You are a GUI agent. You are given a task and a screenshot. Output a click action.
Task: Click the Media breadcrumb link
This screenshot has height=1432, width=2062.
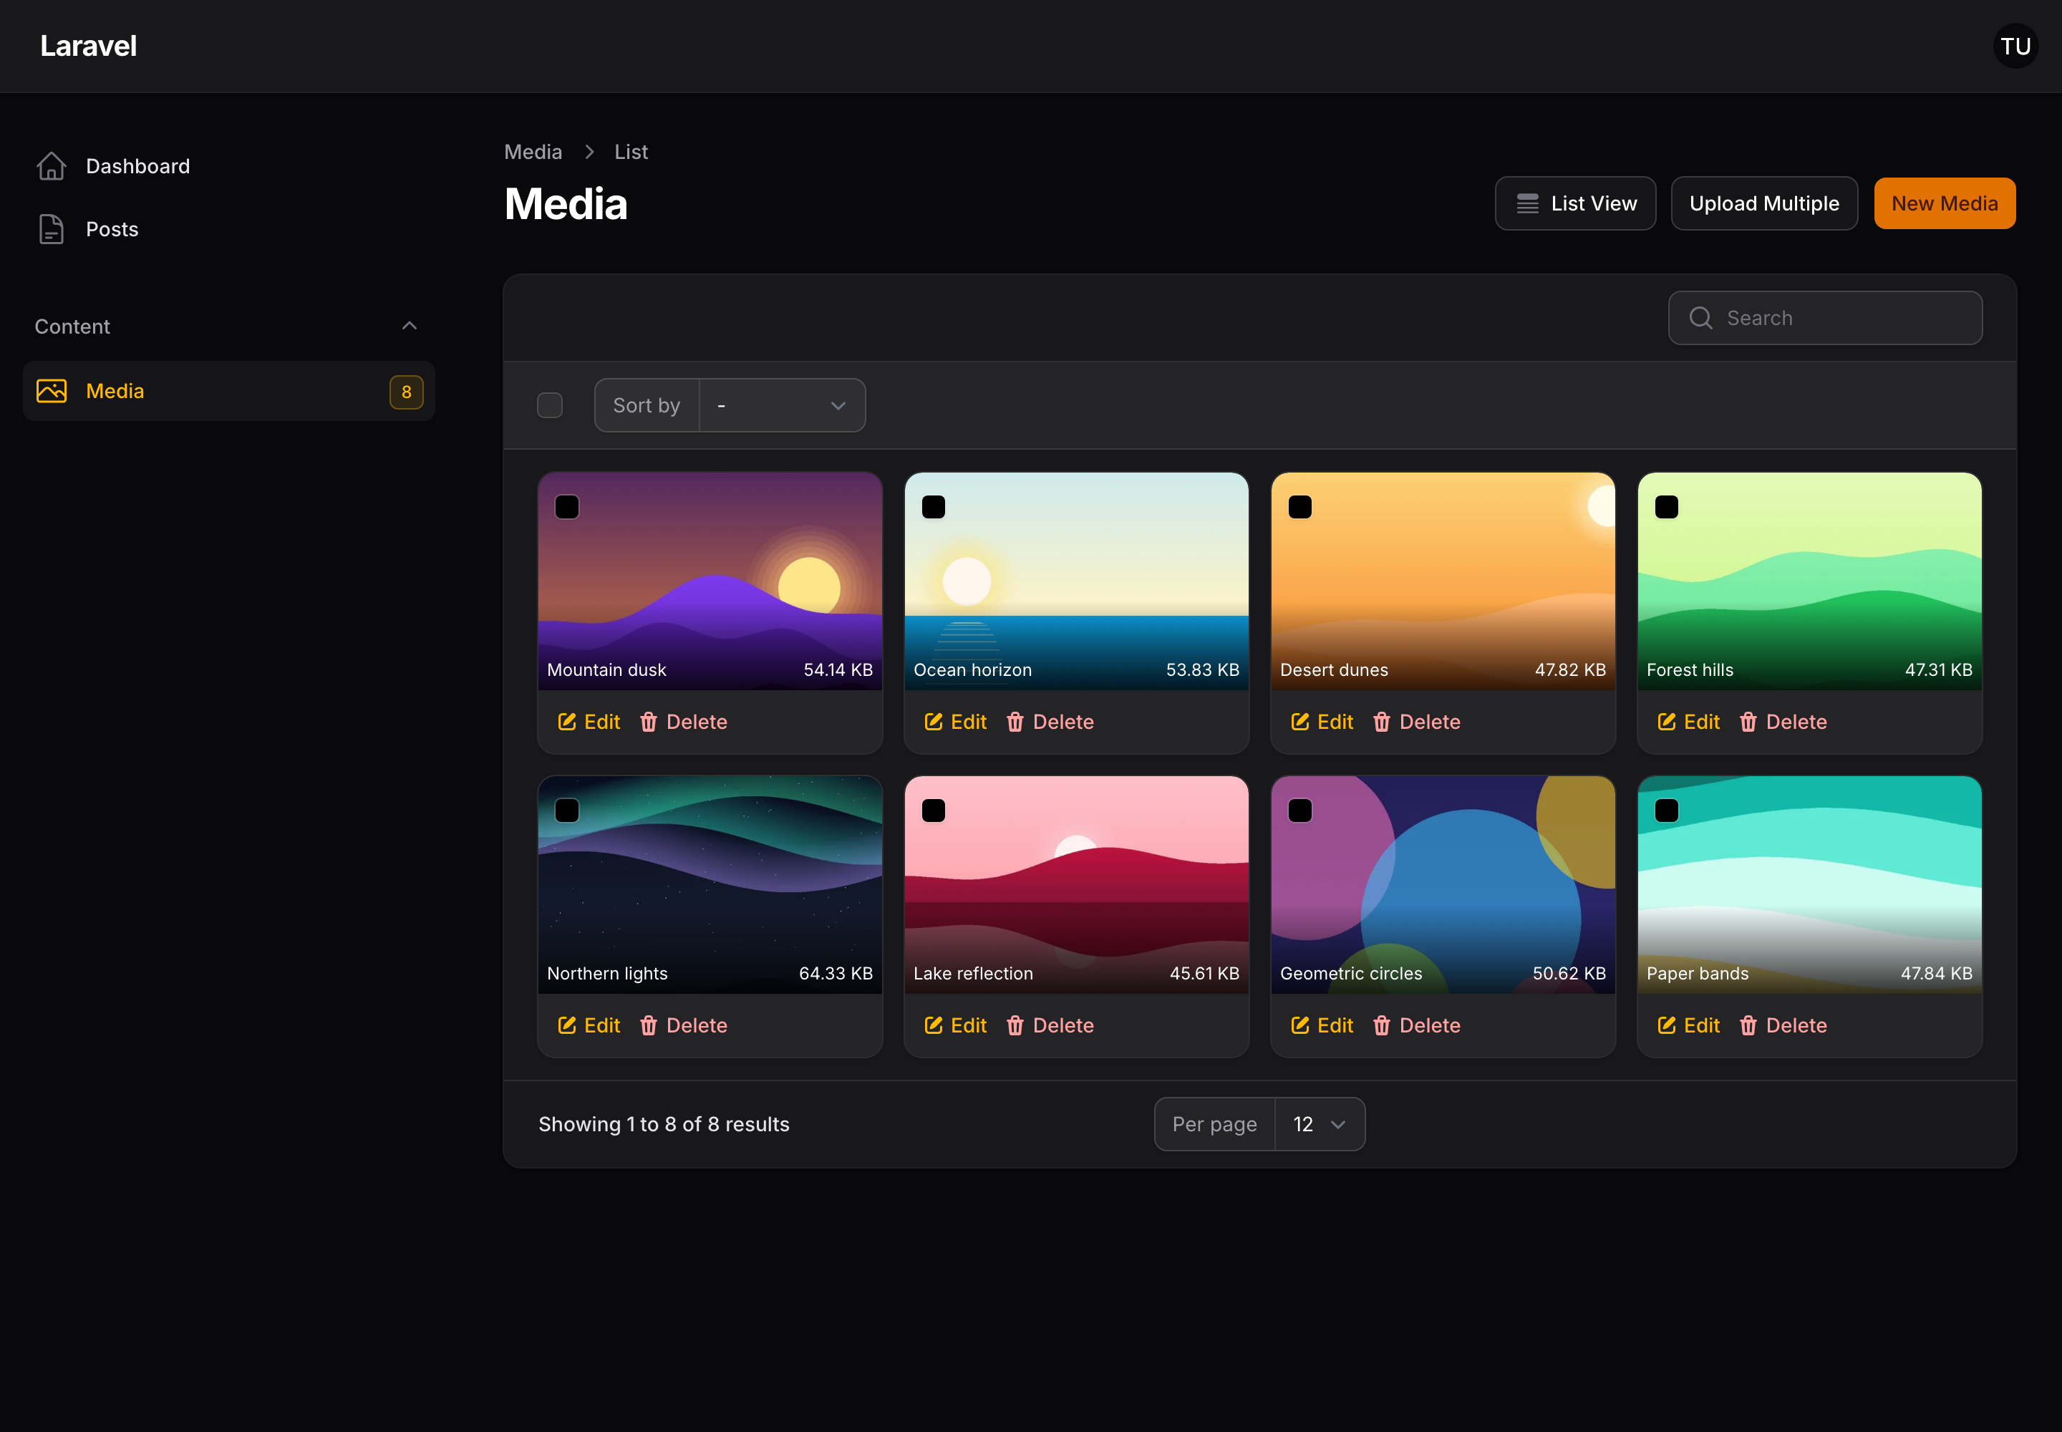click(x=533, y=152)
